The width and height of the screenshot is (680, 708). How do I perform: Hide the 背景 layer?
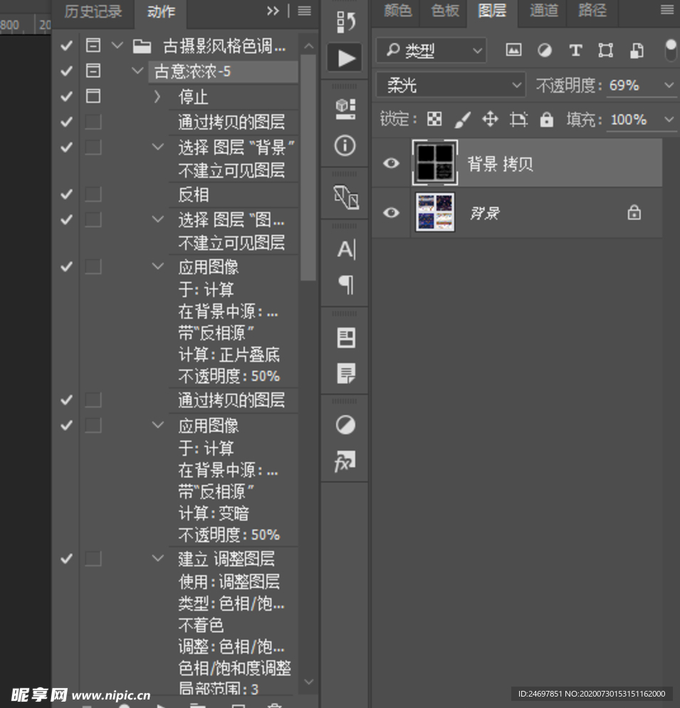390,212
